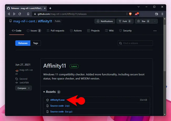Click the Jun 27, 2021 release date

(23, 65)
